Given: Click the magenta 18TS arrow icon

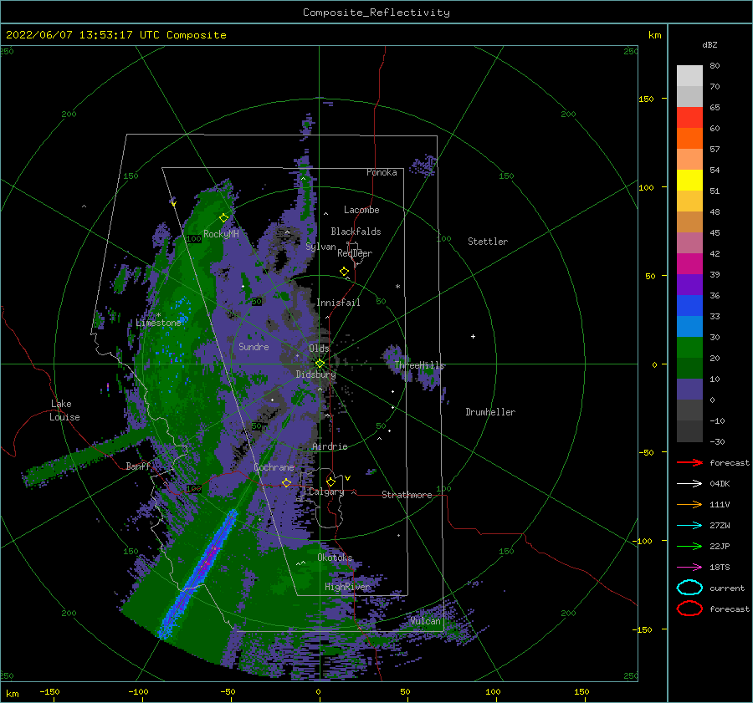Looking at the screenshot, I should (x=689, y=568).
